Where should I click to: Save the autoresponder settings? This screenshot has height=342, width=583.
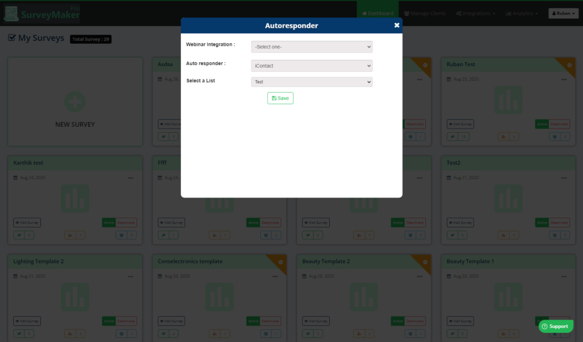tap(280, 98)
